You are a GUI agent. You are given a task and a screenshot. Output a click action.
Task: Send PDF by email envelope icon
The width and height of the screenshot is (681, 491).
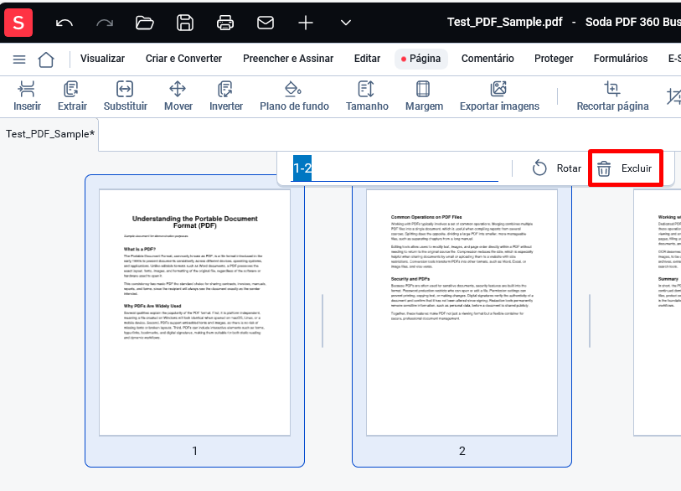[x=266, y=23]
